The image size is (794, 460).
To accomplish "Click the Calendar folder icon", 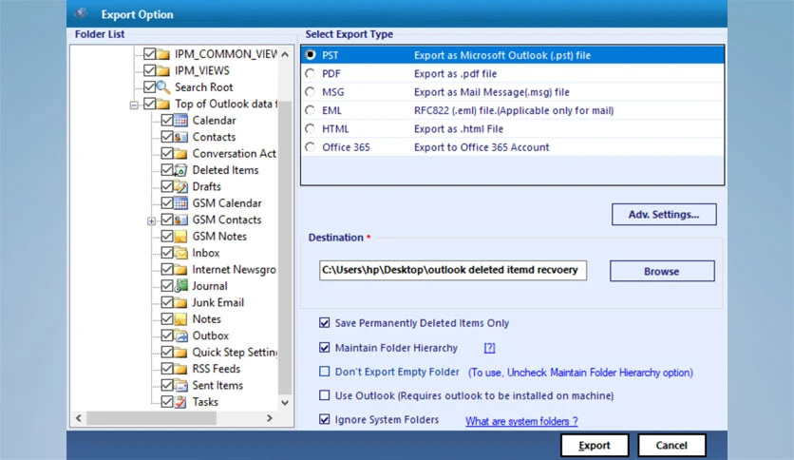I will 180,121.
